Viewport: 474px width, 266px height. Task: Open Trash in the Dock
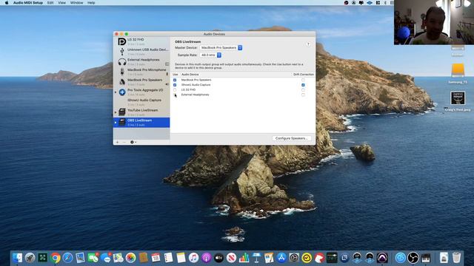pyautogui.click(x=456, y=258)
